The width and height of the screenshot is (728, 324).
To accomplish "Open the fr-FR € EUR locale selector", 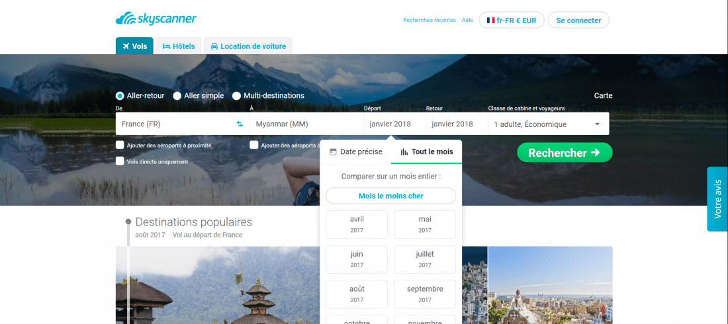I will pyautogui.click(x=512, y=20).
